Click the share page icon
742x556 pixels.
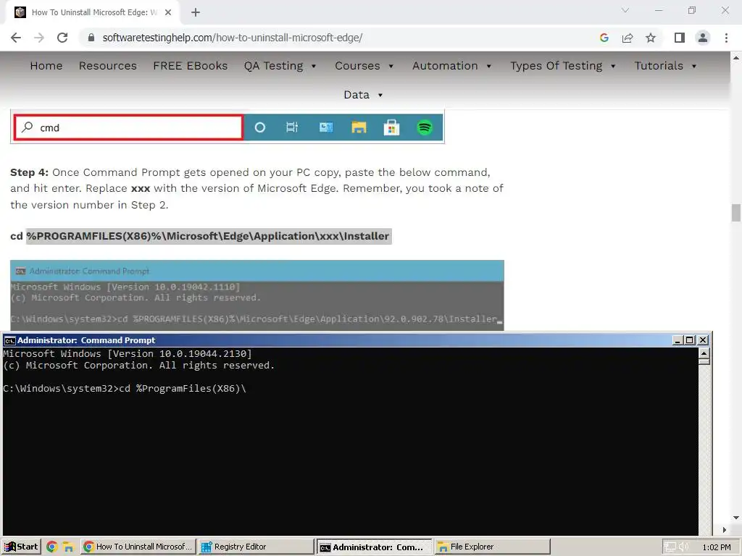[x=628, y=38]
